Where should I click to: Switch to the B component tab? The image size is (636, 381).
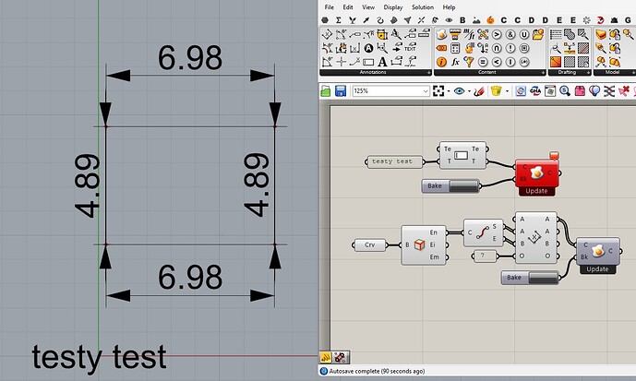462,20
